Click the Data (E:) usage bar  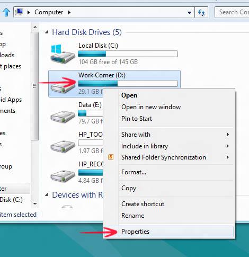(x=91, y=113)
